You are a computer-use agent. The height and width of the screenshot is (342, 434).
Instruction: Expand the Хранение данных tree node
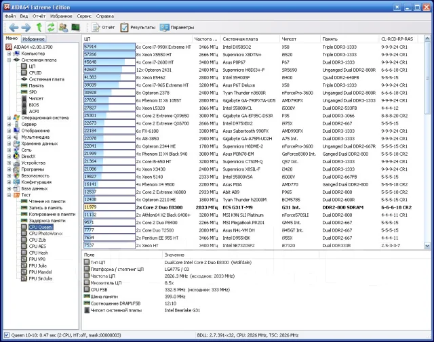click(9, 144)
